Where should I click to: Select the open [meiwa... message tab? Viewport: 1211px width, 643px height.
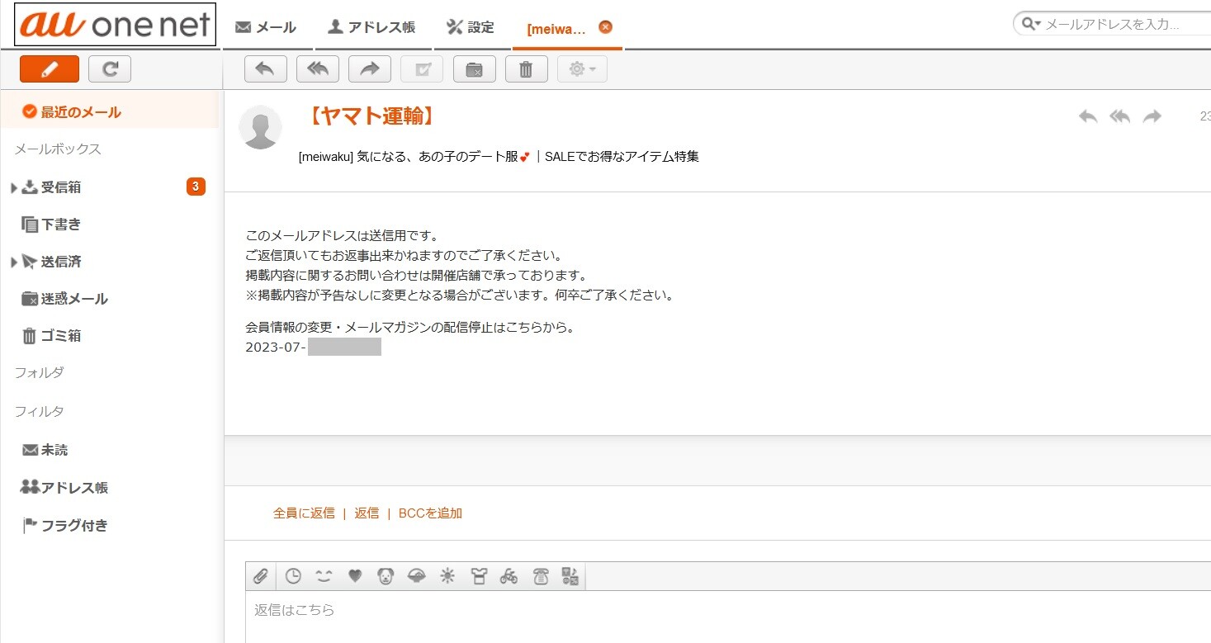point(556,29)
